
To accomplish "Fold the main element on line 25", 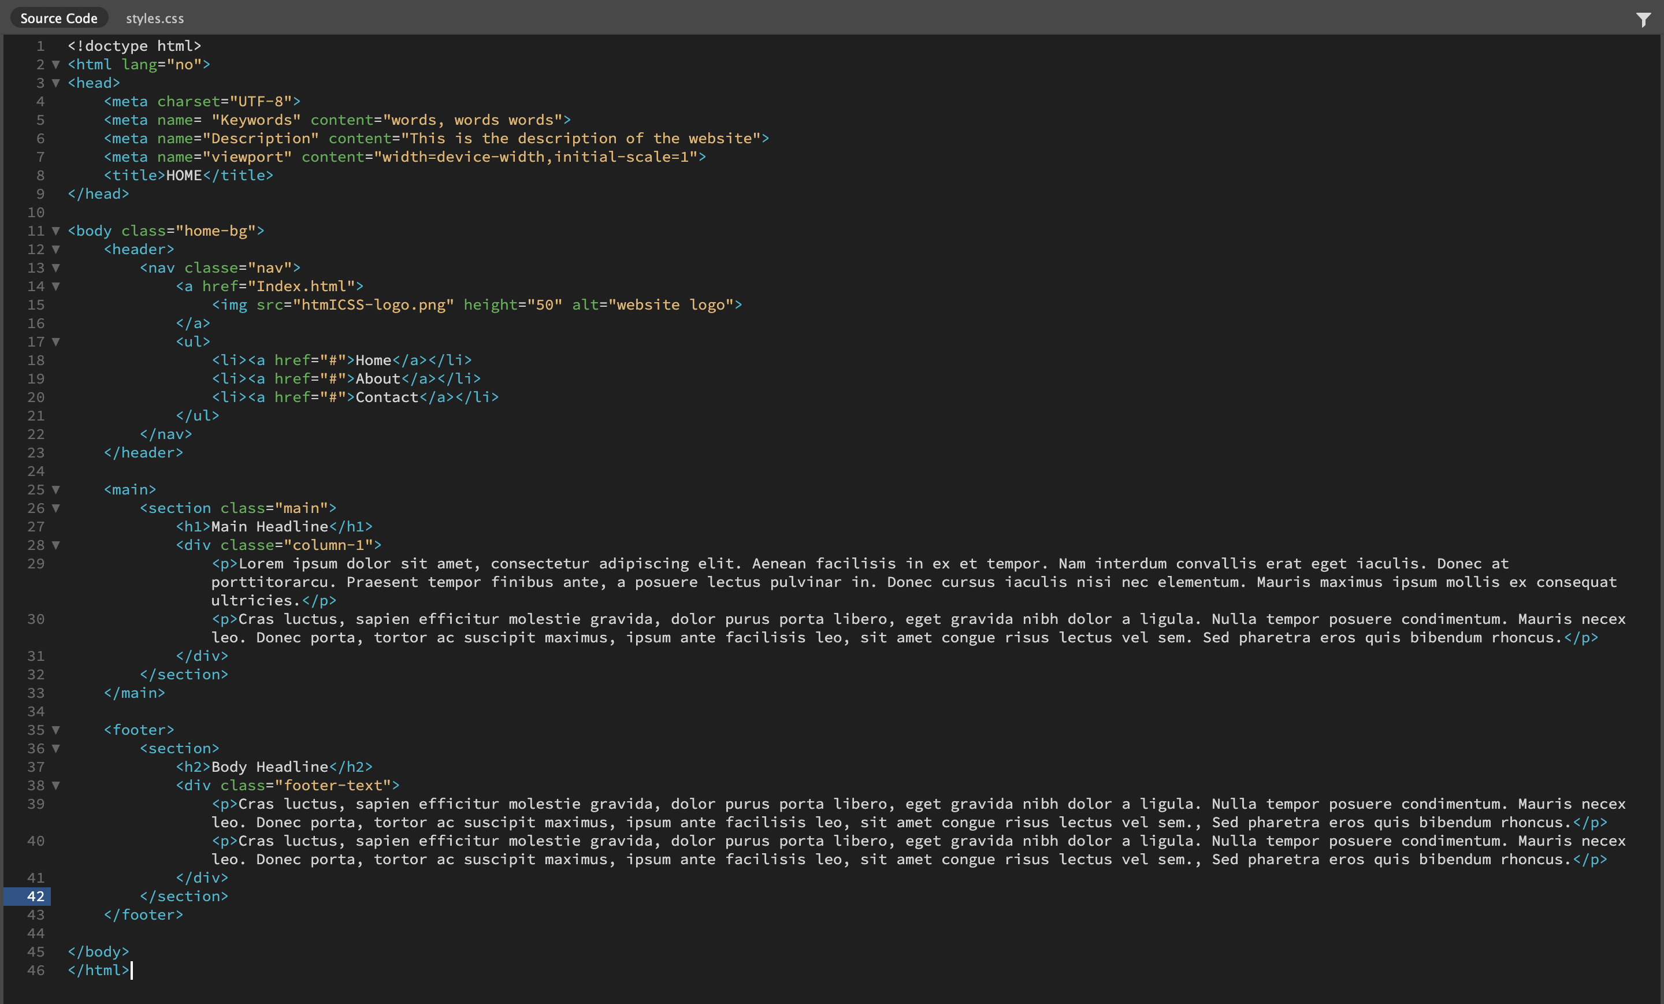I will pyautogui.click(x=56, y=490).
